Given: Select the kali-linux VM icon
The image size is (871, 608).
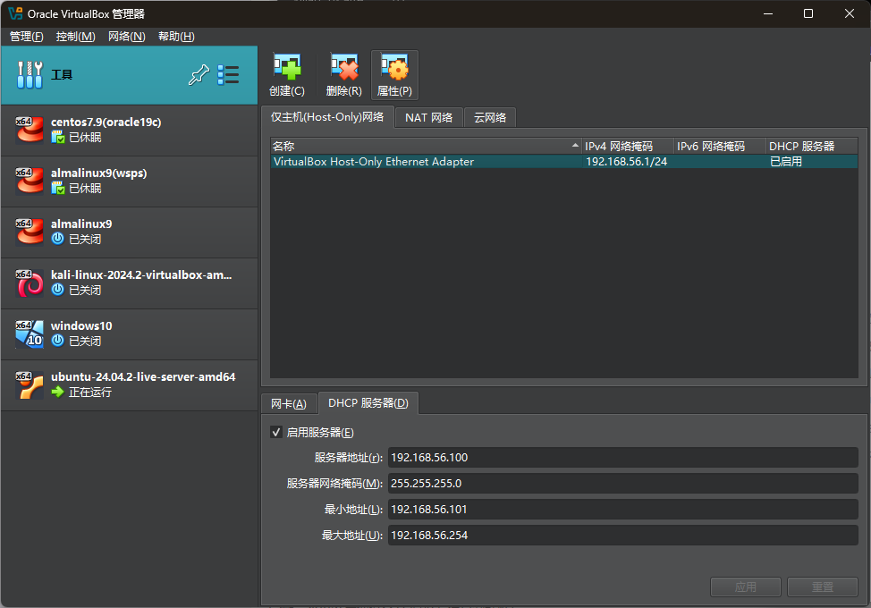Looking at the screenshot, I should 30,283.
